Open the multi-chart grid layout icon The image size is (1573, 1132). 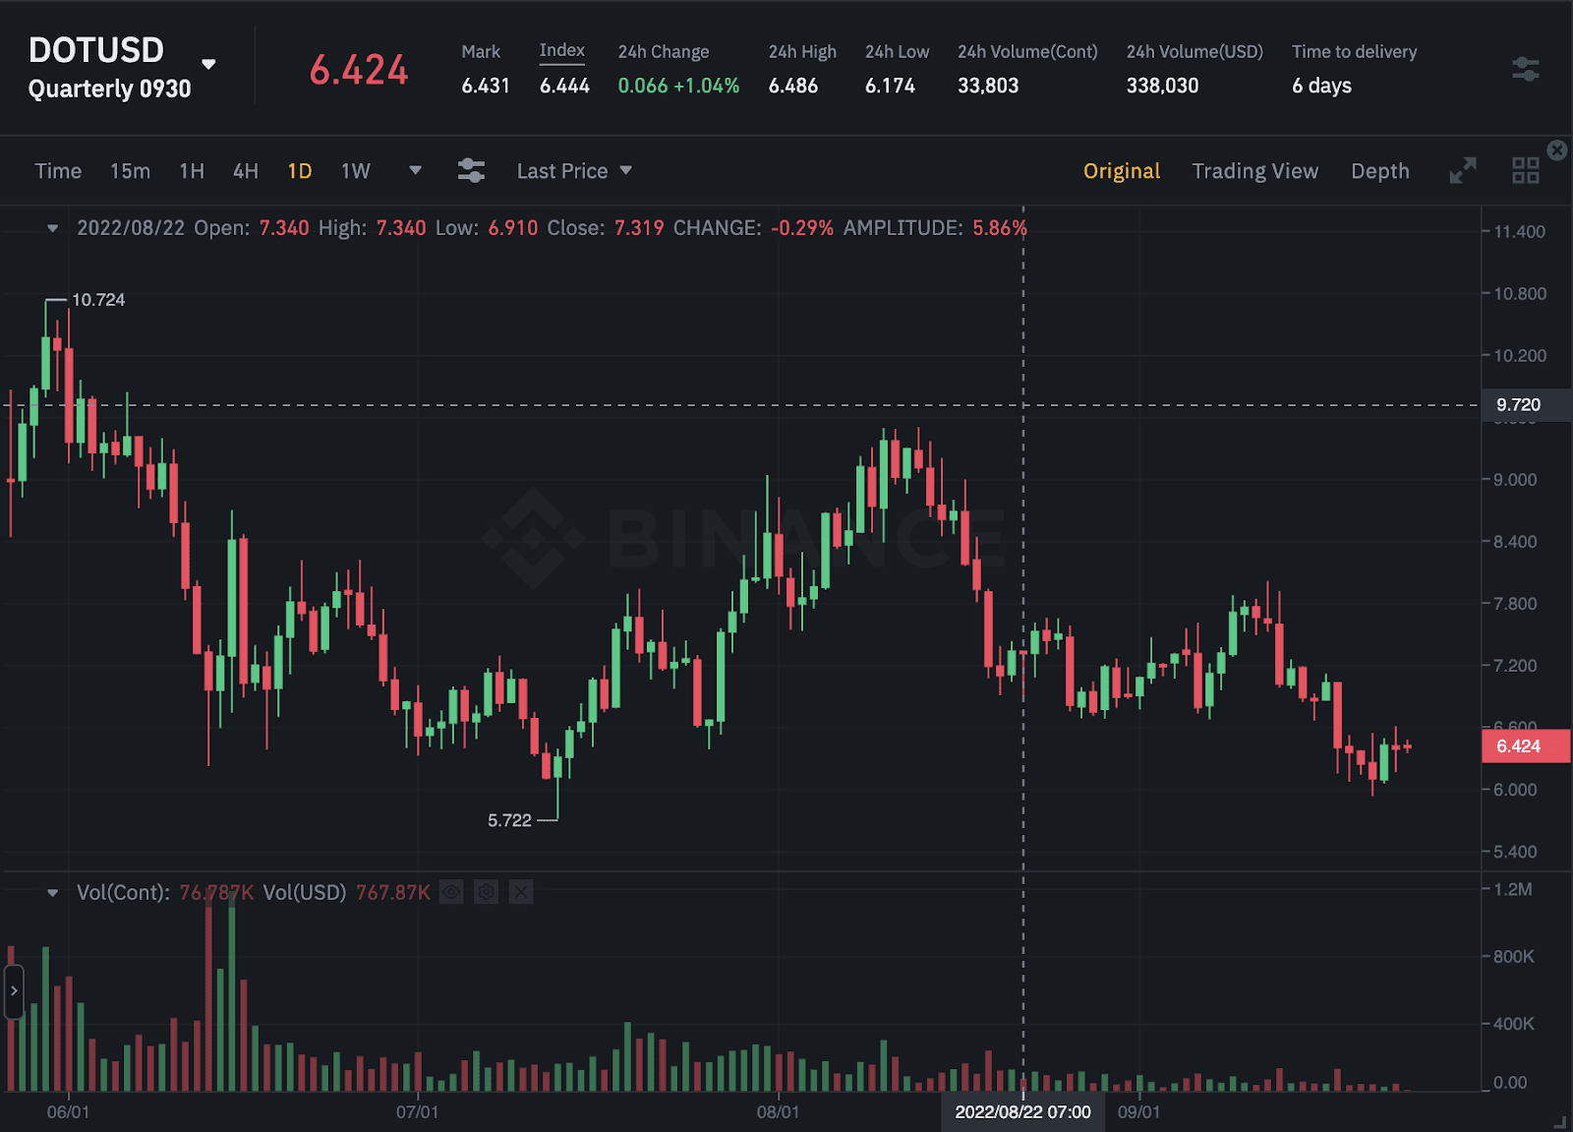tap(1525, 170)
